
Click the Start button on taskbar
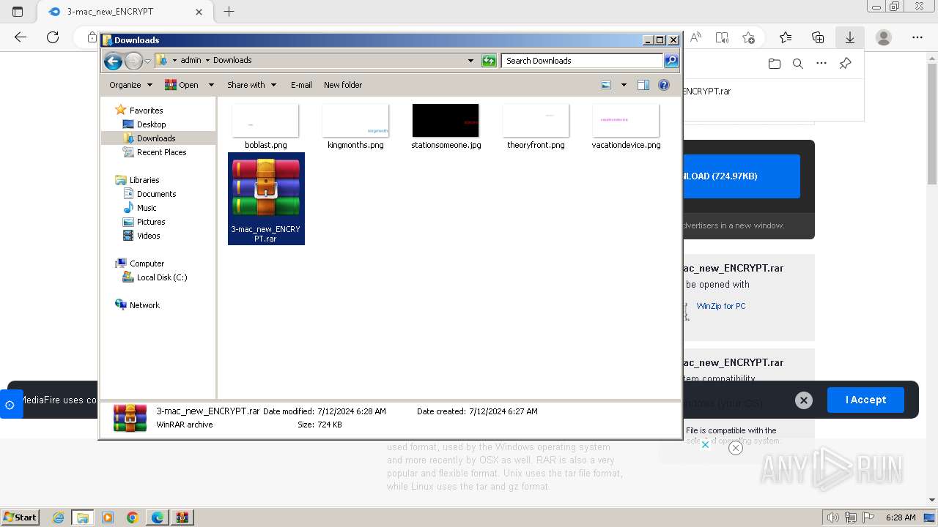21,517
